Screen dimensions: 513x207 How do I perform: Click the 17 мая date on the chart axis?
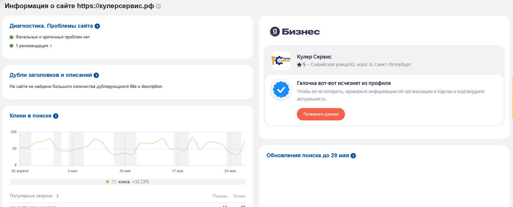click(178, 171)
